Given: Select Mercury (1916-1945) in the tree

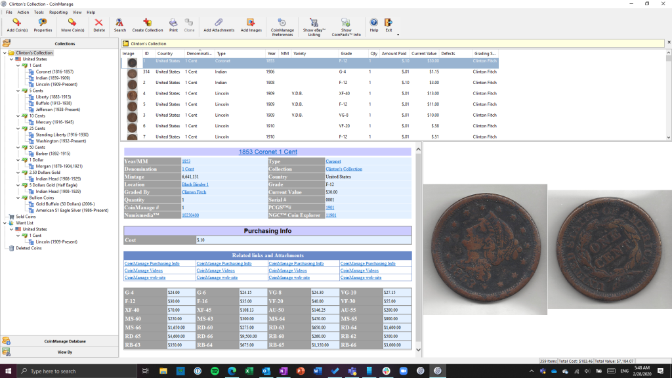Looking at the screenshot, I should pyautogui.click(x=55, y=122).
